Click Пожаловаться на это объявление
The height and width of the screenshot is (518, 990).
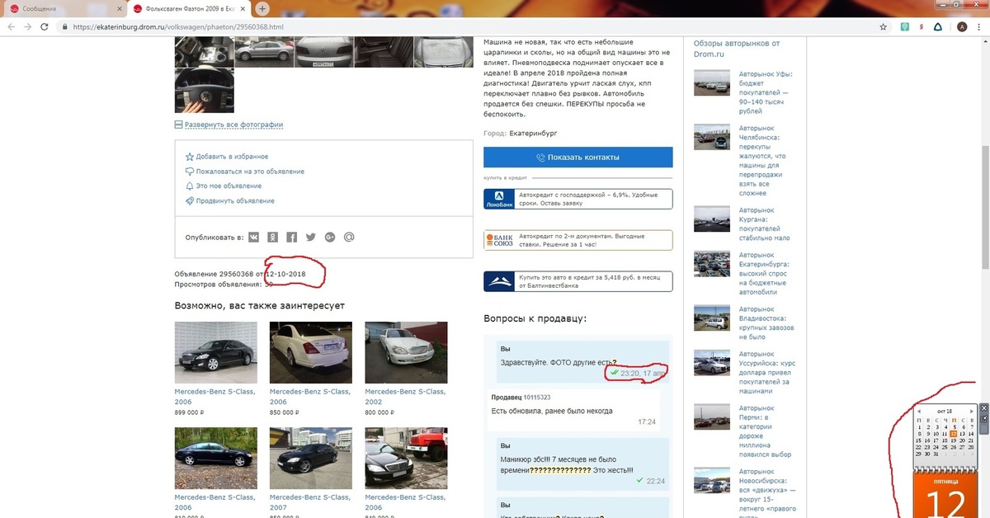click(x=250, y=172)
